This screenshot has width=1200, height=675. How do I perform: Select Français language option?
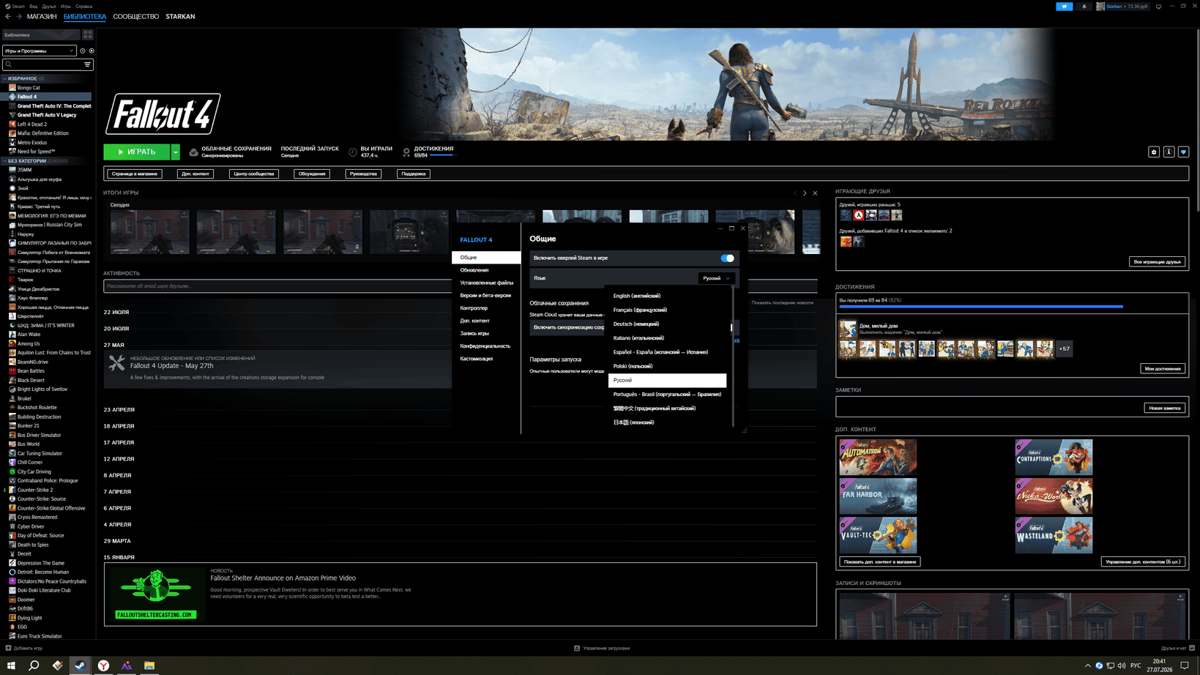tap(667, 310)
